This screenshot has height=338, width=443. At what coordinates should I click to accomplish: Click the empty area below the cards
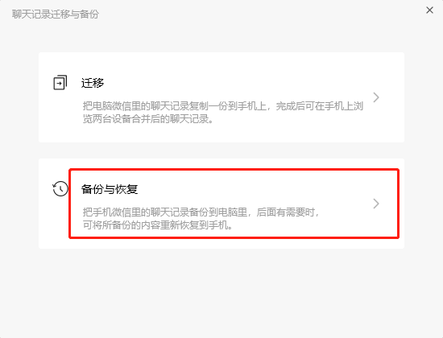[221, 292]
